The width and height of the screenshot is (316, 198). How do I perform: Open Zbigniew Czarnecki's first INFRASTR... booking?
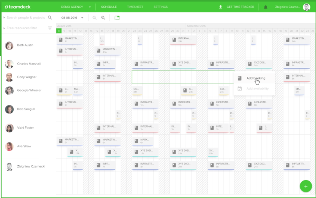pos(145,165)
